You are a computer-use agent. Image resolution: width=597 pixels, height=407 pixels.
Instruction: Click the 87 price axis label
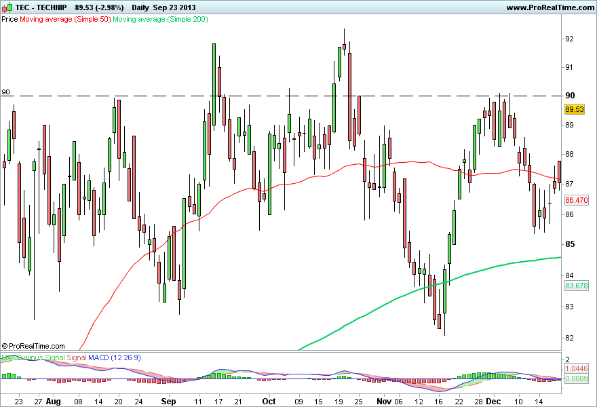[x=569, y=184]
